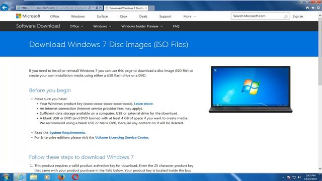Expand the Windows Insider Preview dropdown
The height and width of the screenshot is (181, 322).
tap(142, 26)
